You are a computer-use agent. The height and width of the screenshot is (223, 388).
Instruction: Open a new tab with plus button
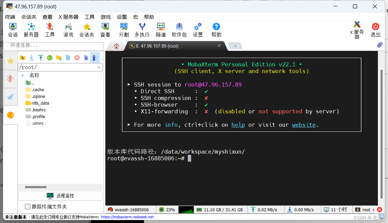click(x=235, y=46)
